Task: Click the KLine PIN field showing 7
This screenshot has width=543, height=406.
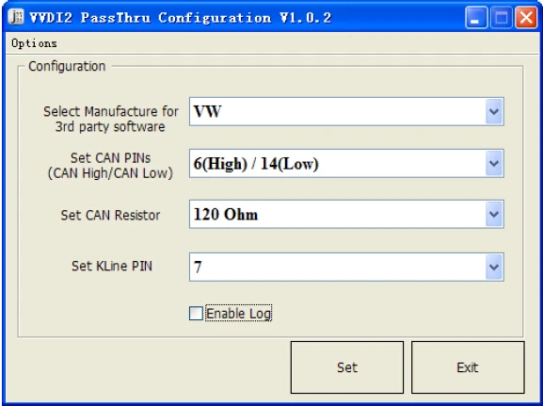Action: (x=346, y=267)
